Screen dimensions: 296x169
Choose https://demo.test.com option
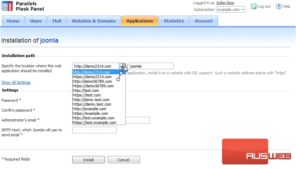point(99,104)
